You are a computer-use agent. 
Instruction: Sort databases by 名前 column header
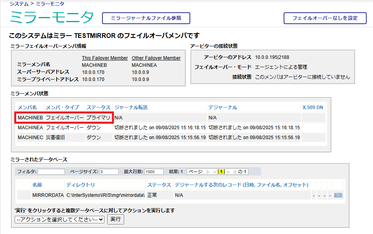point(37,185)
